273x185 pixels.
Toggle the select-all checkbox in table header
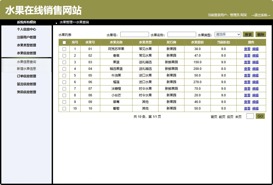tap(64, 42)
